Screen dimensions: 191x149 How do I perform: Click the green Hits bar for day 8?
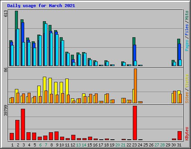(x=50, y=28)
